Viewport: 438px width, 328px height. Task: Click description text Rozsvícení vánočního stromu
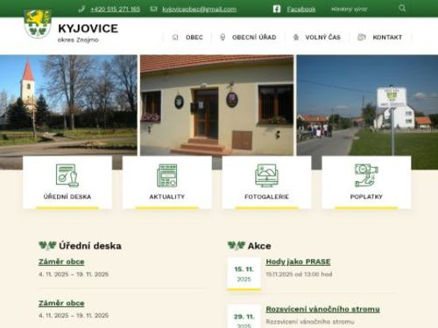[x=310, y=322]
